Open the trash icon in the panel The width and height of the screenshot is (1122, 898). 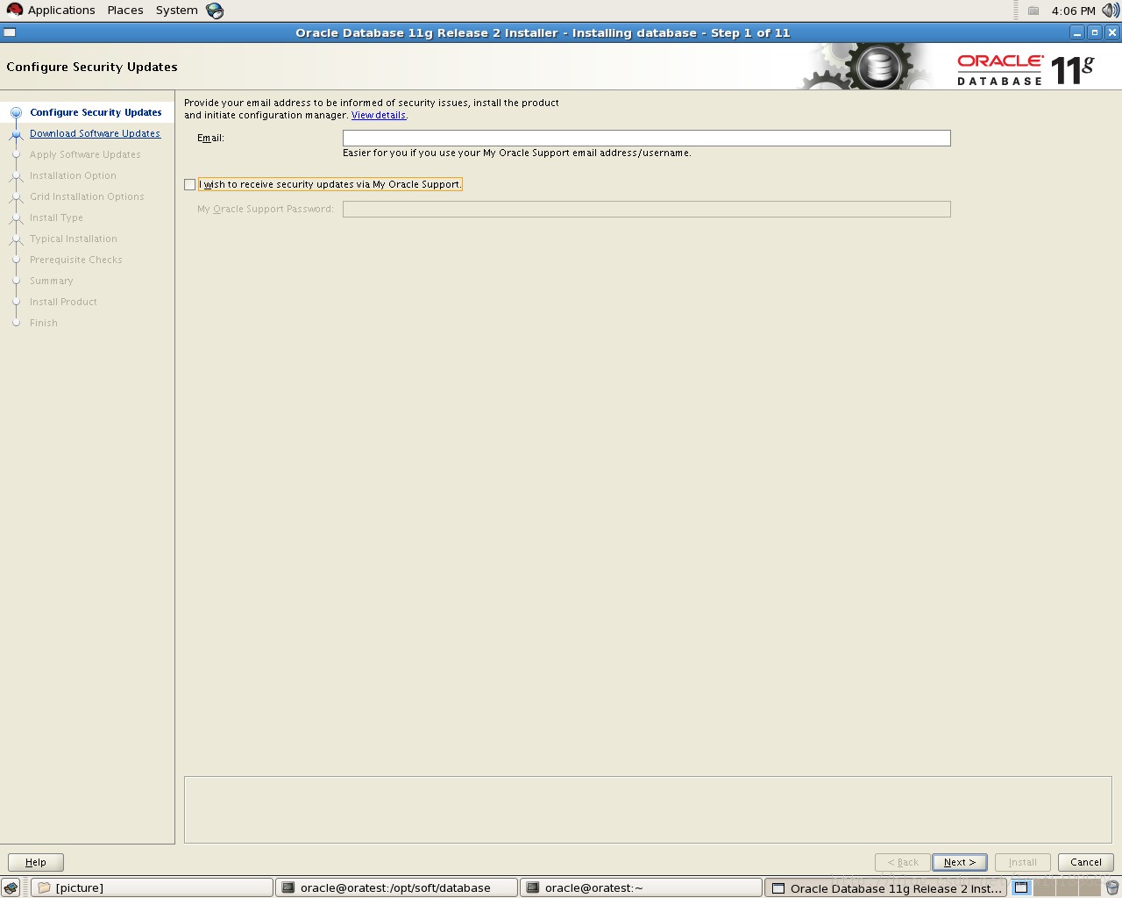(1111, 887)
